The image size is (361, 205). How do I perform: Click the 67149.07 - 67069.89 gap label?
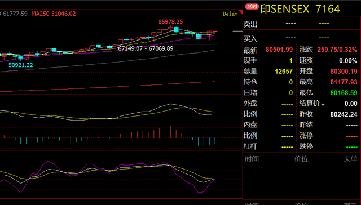point(146,48)
